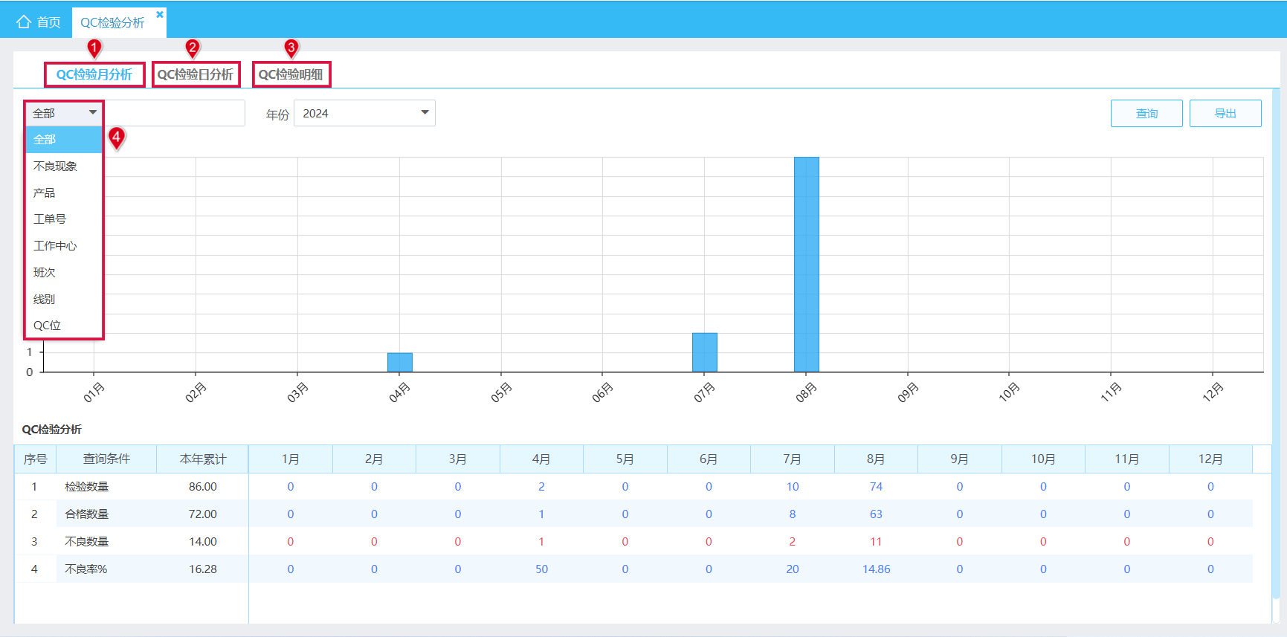The image size is (1287, 637).
Task: Select QC位 filter option
Action: 64,326
